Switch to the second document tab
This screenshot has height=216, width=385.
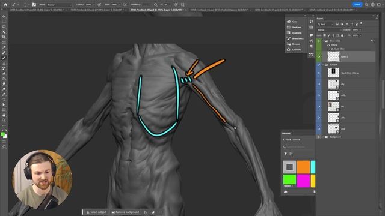pyautogui.click(x=98, y=10)
